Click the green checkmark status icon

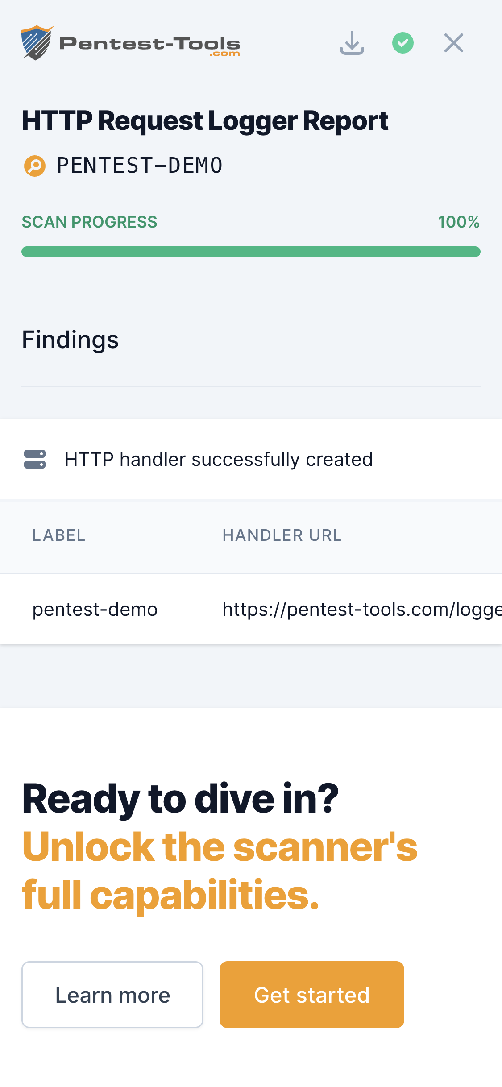[402, 42]
